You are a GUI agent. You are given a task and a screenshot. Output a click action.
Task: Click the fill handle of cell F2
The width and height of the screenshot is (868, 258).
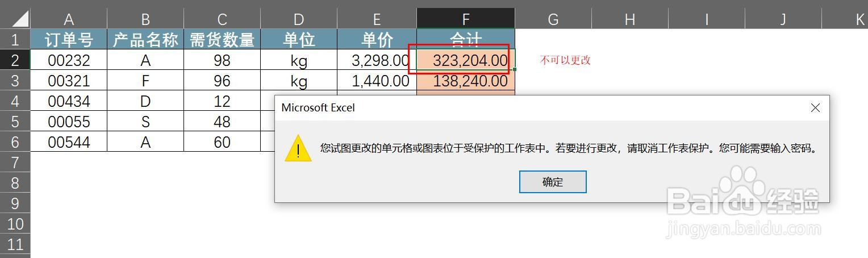(515, 69)
